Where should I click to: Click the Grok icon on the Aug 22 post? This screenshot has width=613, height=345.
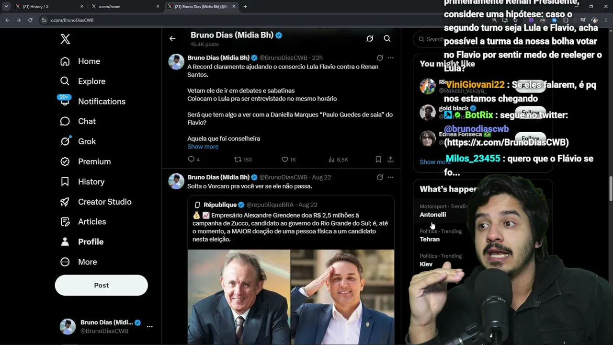click(x=380, y=177)
